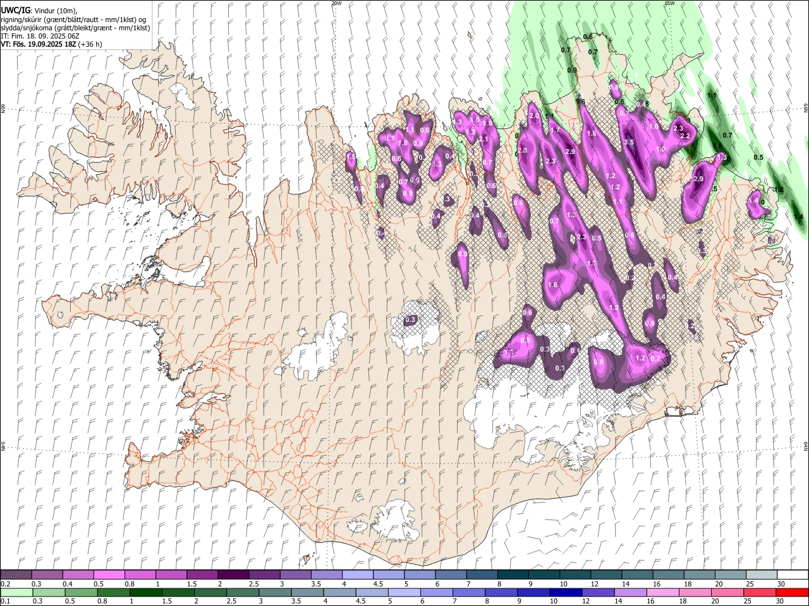Click the '15W' longitude label at the top

click(x=670, y=3)
